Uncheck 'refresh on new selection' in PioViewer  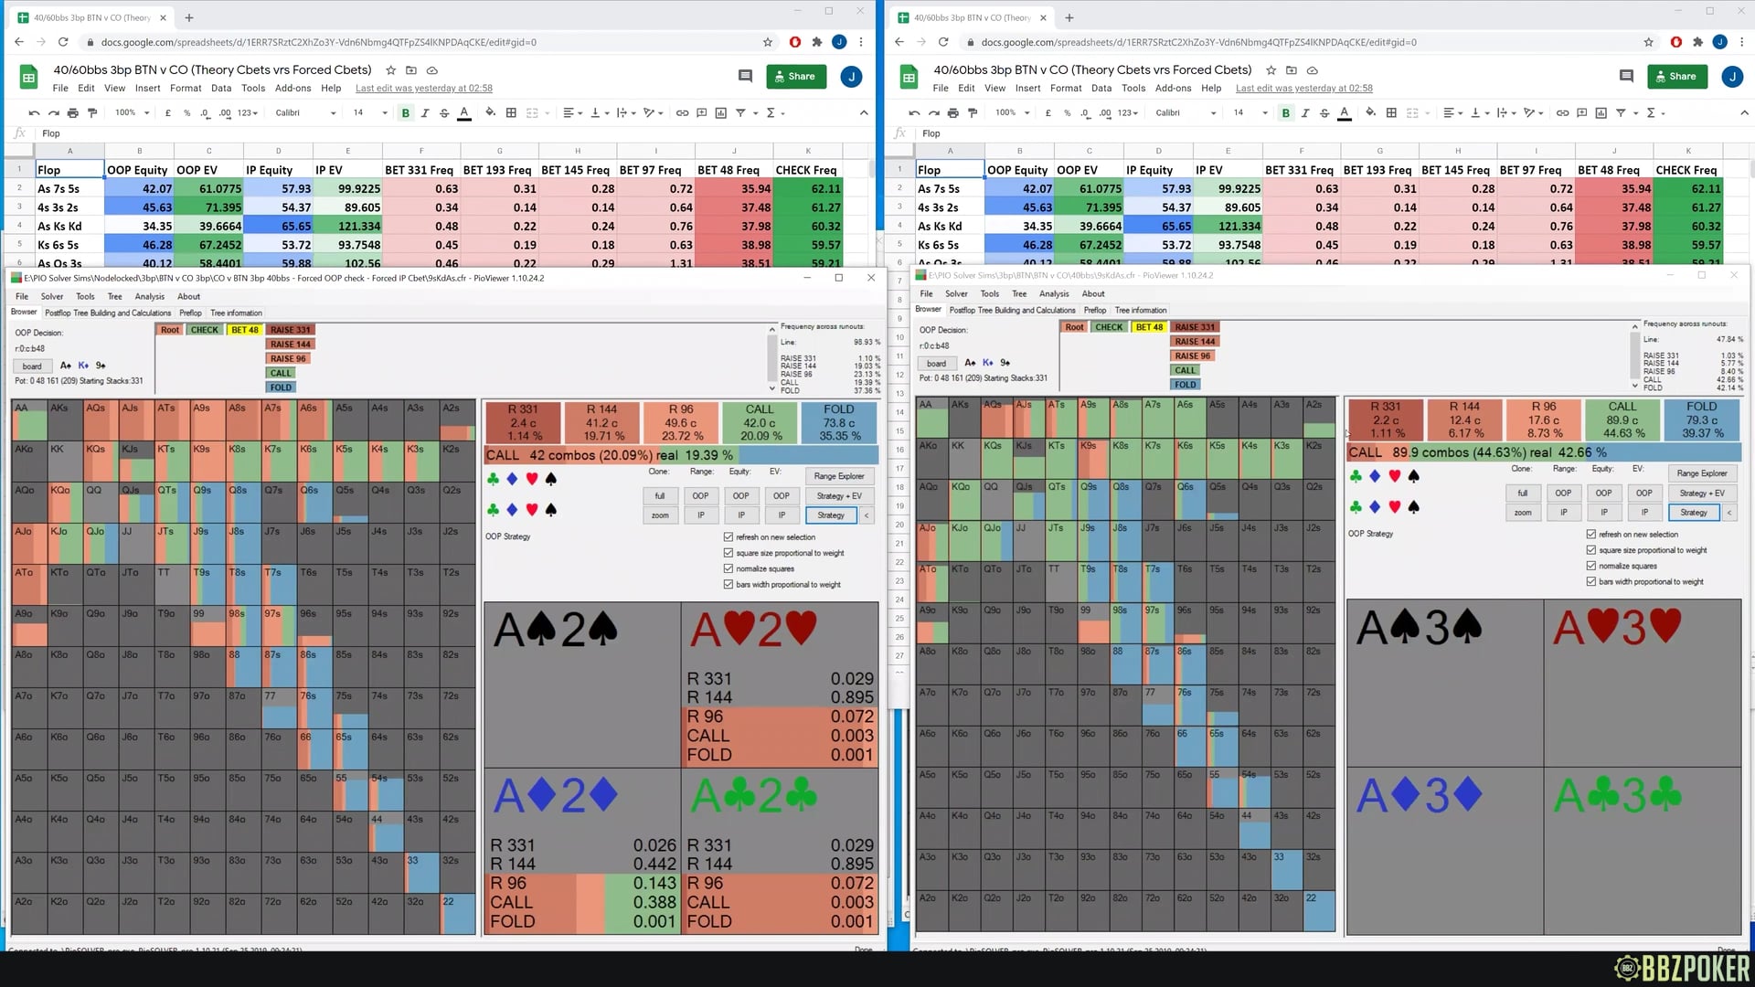[729, 537]
